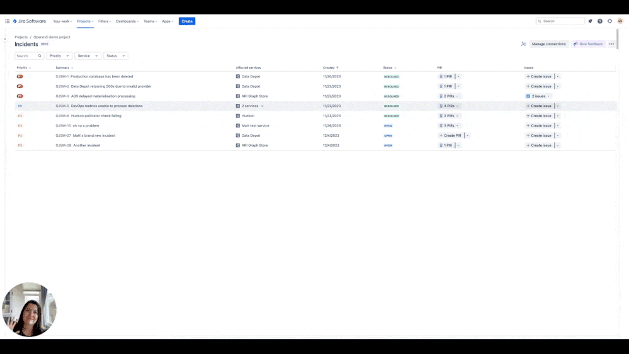The width and height of the screenshot is (629, 354).
Task: Click the Matt test service icon
Action: pos(238,125)
